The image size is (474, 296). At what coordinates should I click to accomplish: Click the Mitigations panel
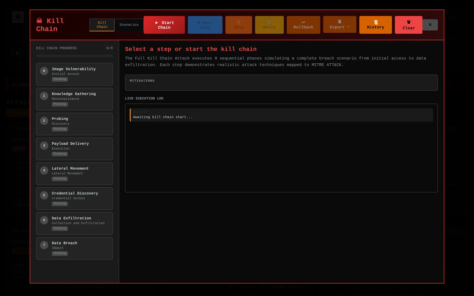pyautogui.click(x=281, y=83)
